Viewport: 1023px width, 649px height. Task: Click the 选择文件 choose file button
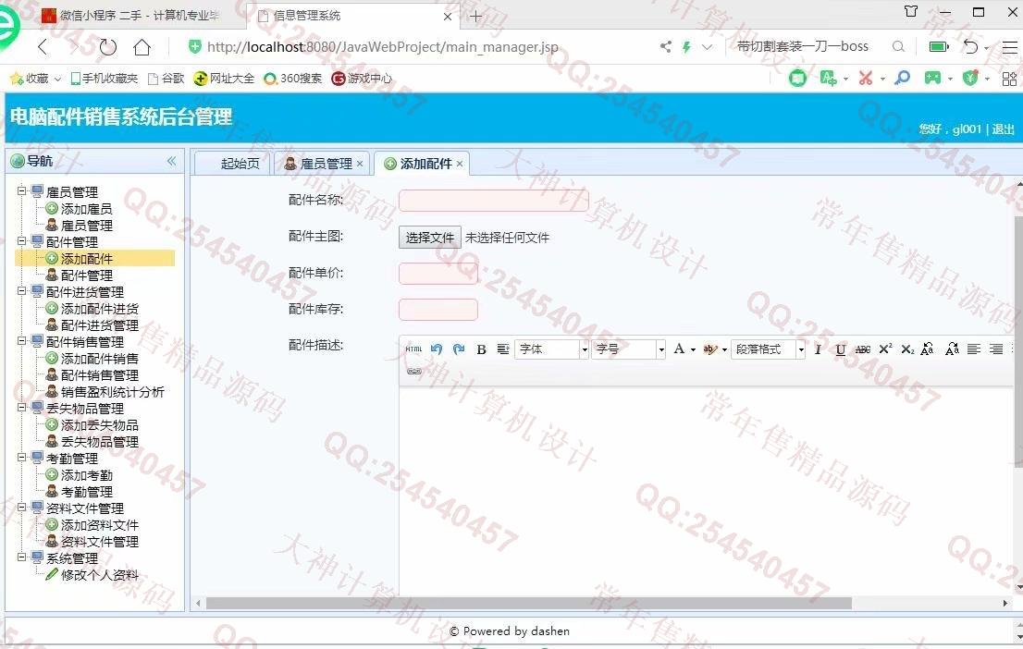point(429,238)
